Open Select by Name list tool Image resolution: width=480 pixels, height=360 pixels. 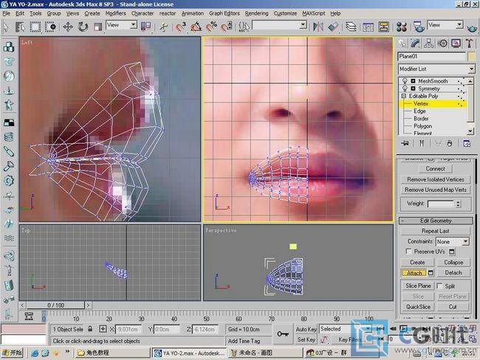click(20, 27)
